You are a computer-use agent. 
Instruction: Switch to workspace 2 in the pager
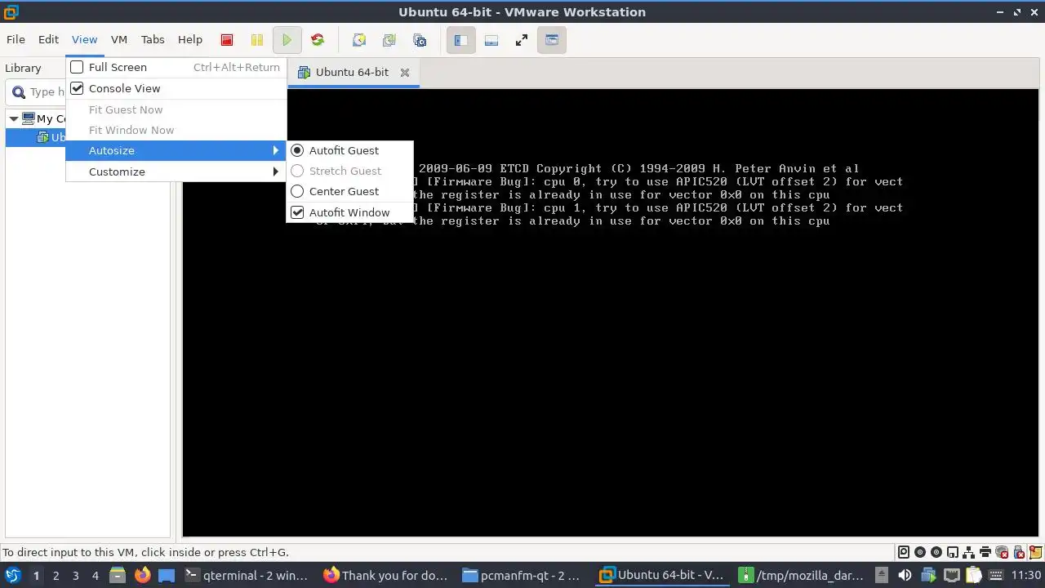[56, 576]
